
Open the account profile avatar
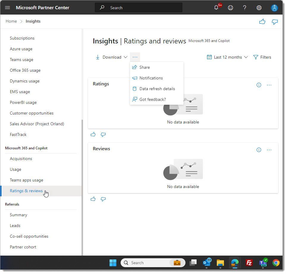coord(274,8)
